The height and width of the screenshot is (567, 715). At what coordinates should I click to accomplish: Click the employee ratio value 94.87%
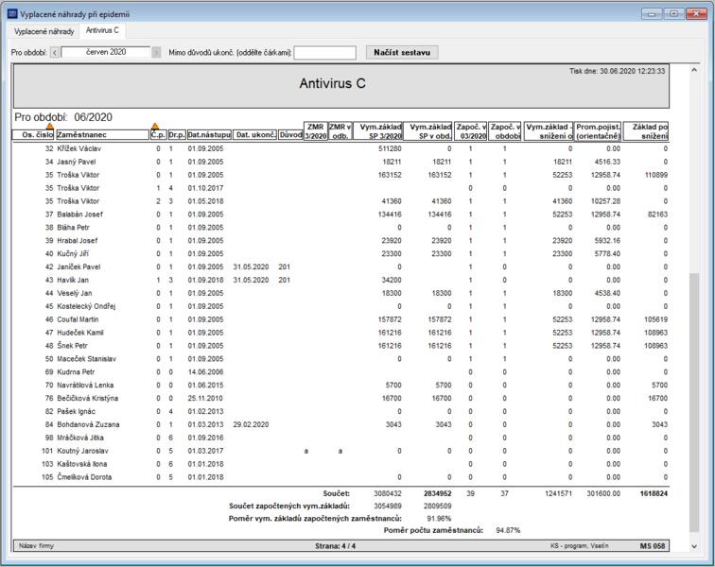(x=508, y=530)
